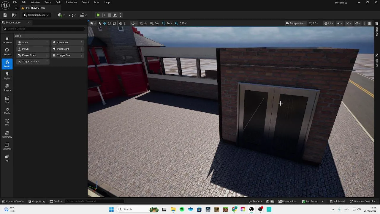Pick the Point Light actor entry
This screenshot has height=214, width=380.
click(68, 49)
